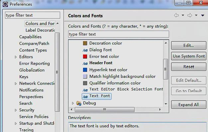
Task: Expand the Editors tree node
Action: pyautogui.click(x=16, y=57)
